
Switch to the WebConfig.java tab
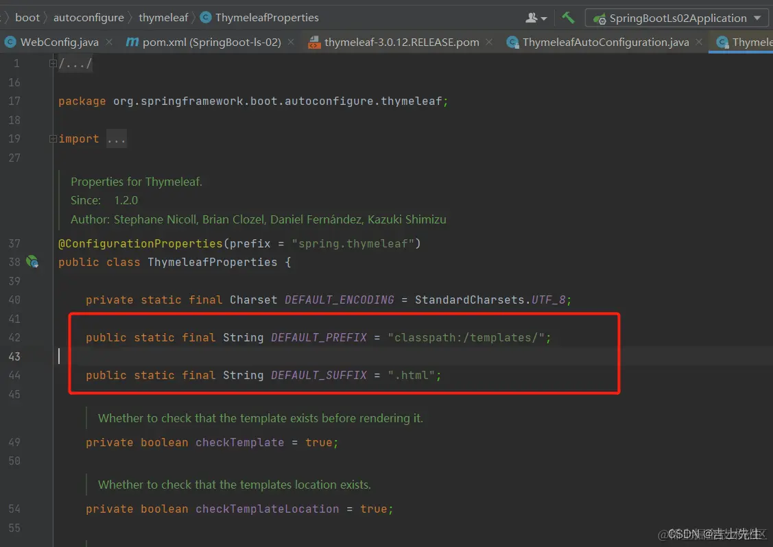point(59,42)
